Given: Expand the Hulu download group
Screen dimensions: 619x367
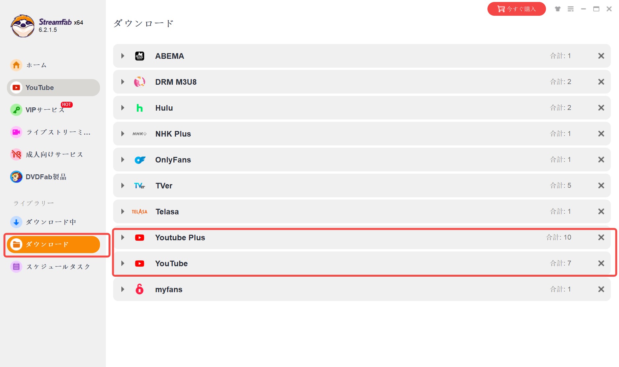Looking at the screenshot, I should click(x=123, y=108).
